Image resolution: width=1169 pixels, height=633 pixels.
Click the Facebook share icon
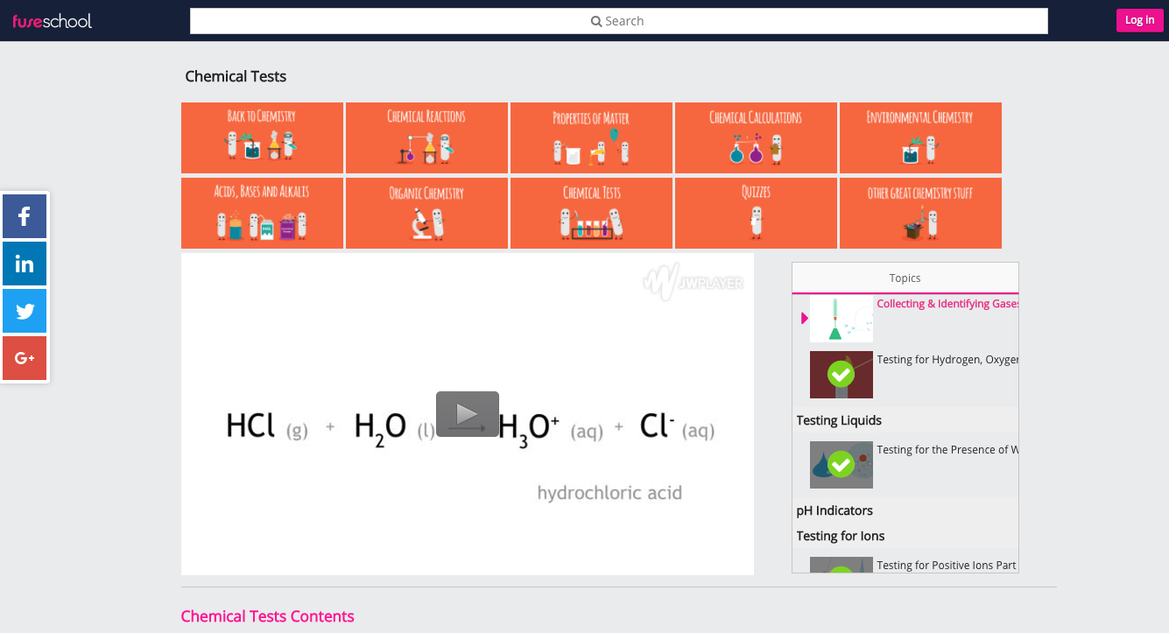click(x=24, y=216)
